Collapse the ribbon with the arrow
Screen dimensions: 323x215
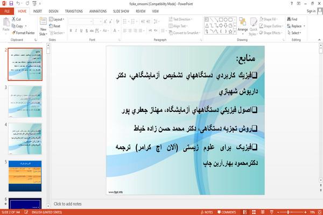[319, 40]
